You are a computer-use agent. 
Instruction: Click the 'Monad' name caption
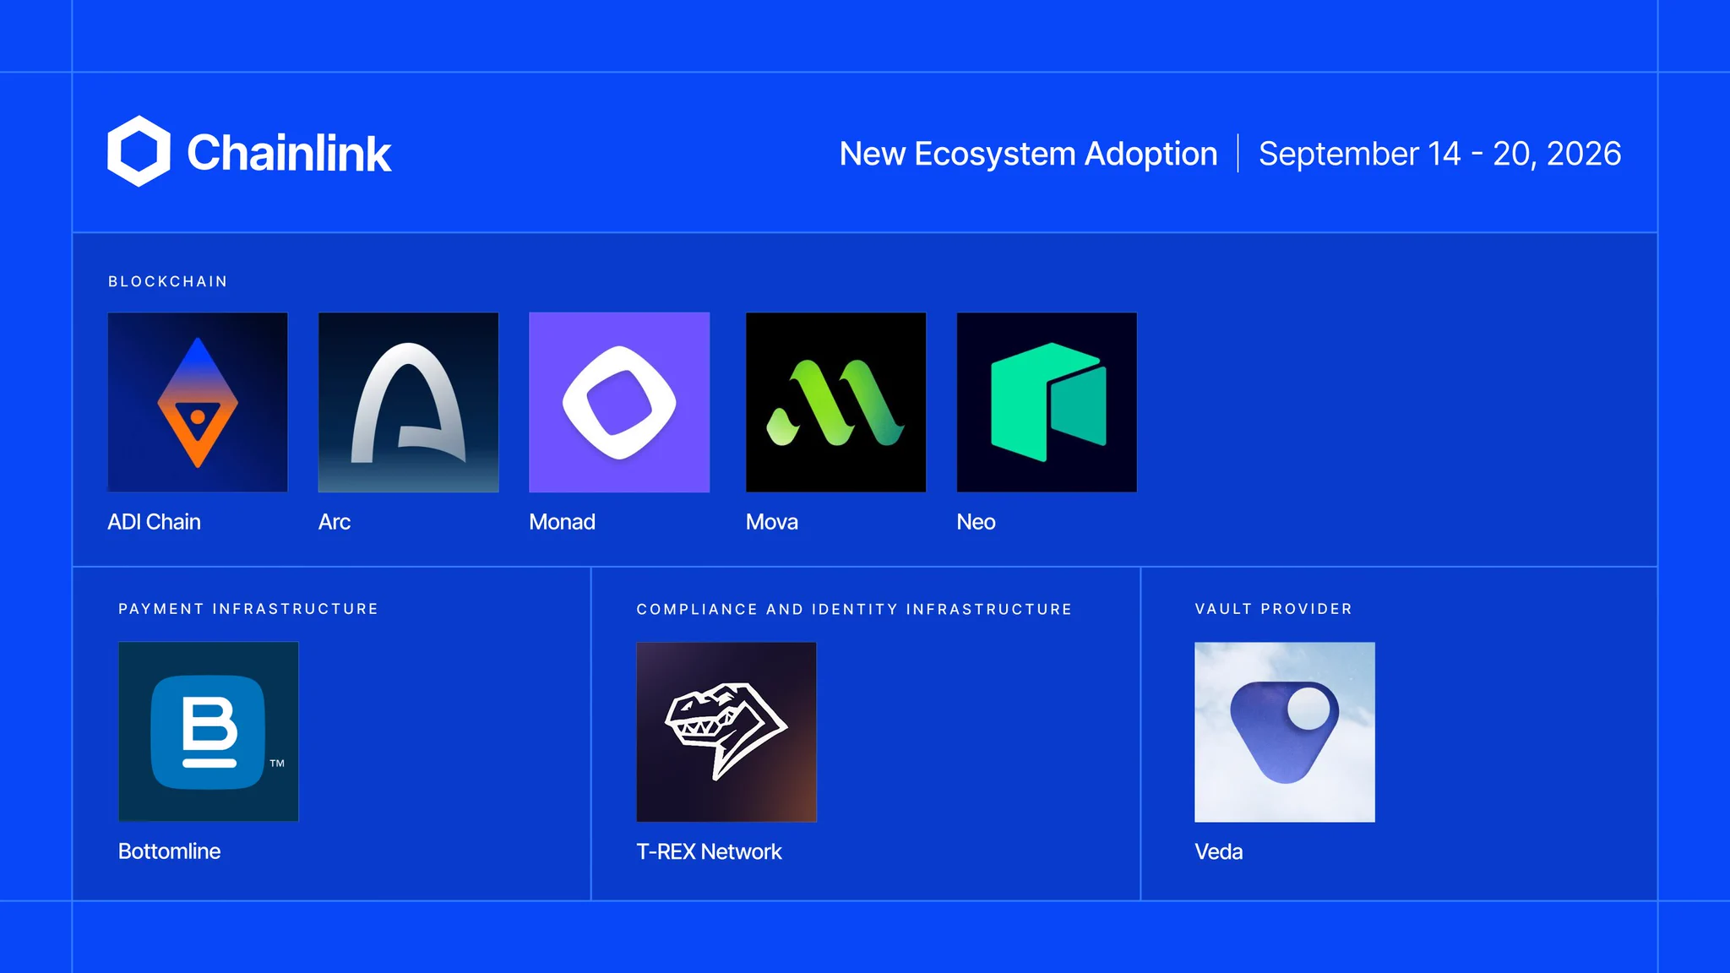(x=562, y=522)
